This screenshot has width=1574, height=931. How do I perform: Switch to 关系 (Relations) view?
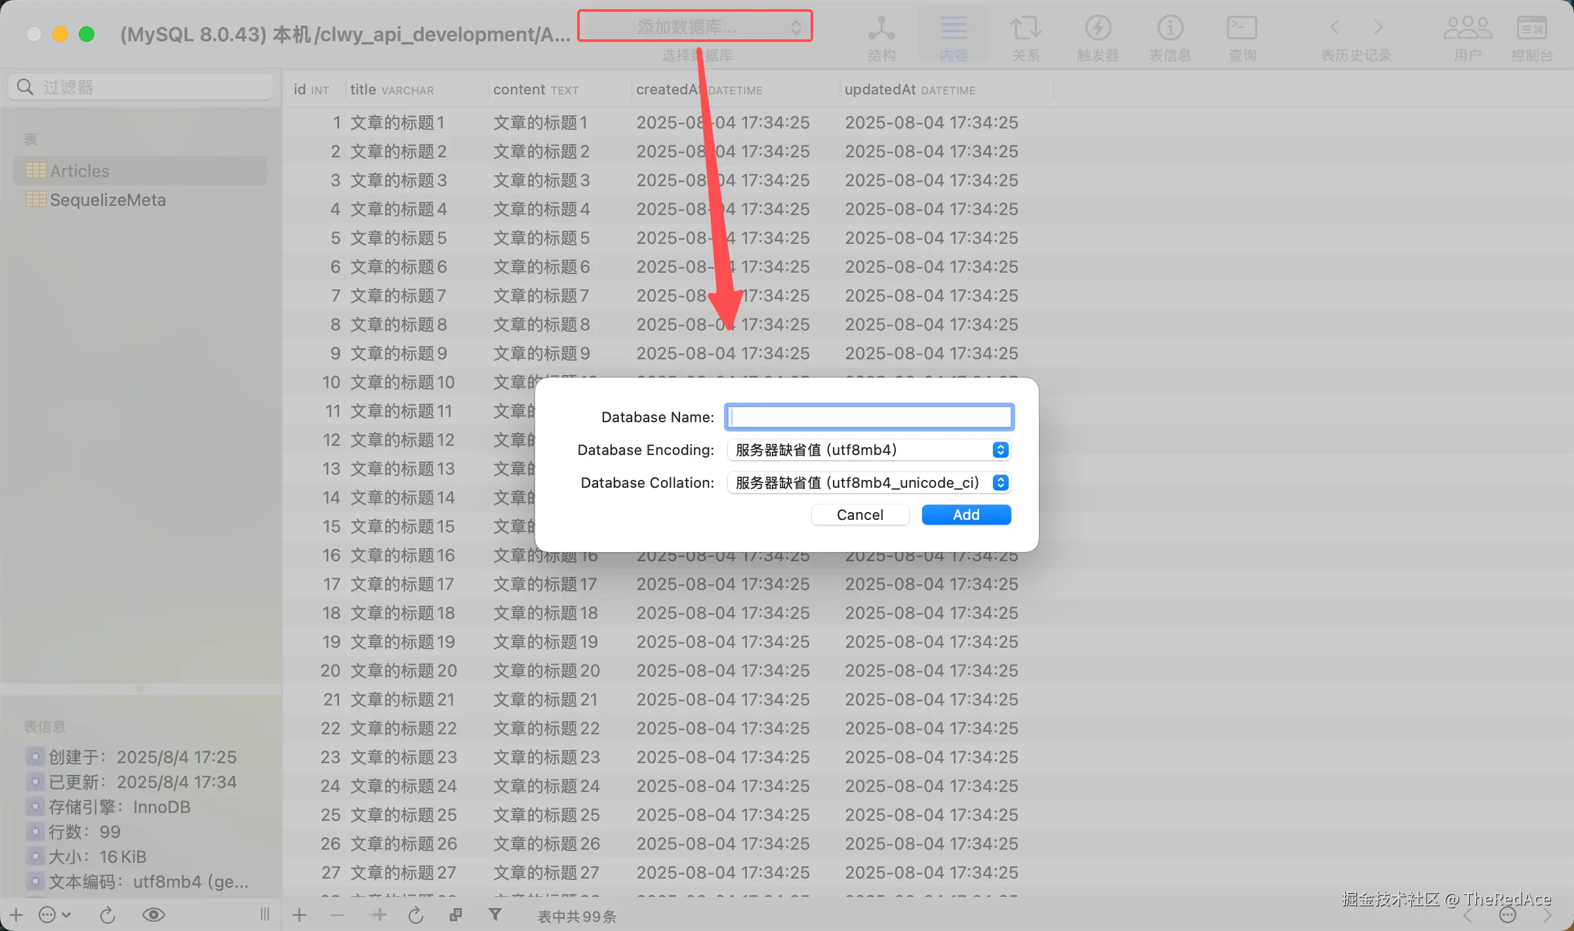(1025, 37)
